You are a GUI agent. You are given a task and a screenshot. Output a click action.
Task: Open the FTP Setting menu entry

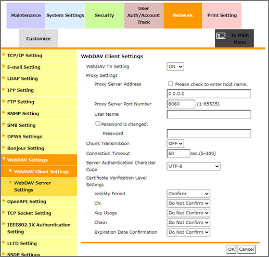pyautogui.click(x=39, y=102)
